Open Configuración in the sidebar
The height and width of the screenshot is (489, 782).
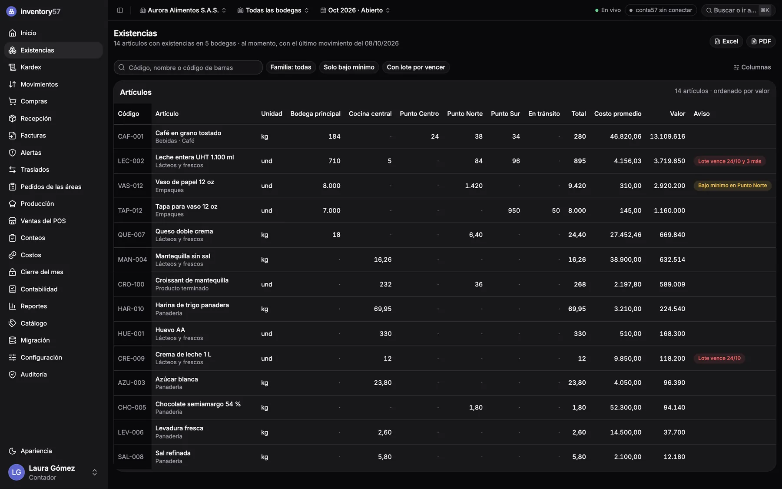click(53, 358)
